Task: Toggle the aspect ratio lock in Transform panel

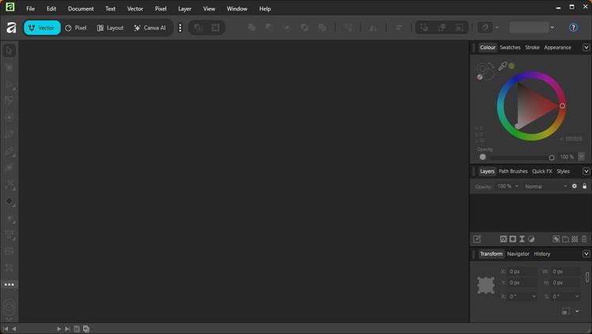Action: coord(587,277)
